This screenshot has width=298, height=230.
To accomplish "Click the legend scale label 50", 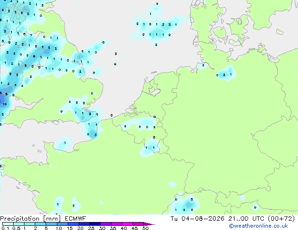I will [x=146, y=228].
